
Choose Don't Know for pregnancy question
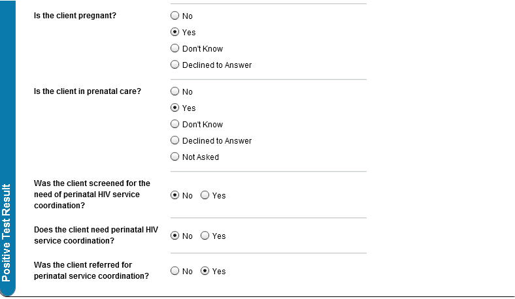tap(174, 49)
